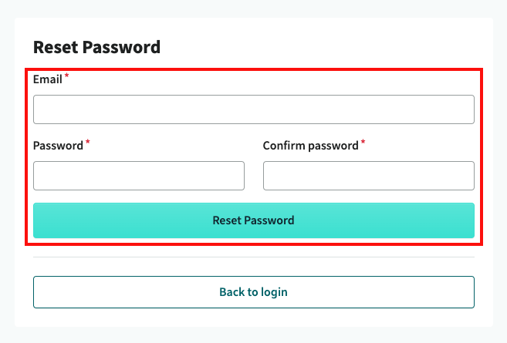This screenshot has width=507, height=343.
Task: Activate the left-hand Password entry box
Action: (139, 176)
